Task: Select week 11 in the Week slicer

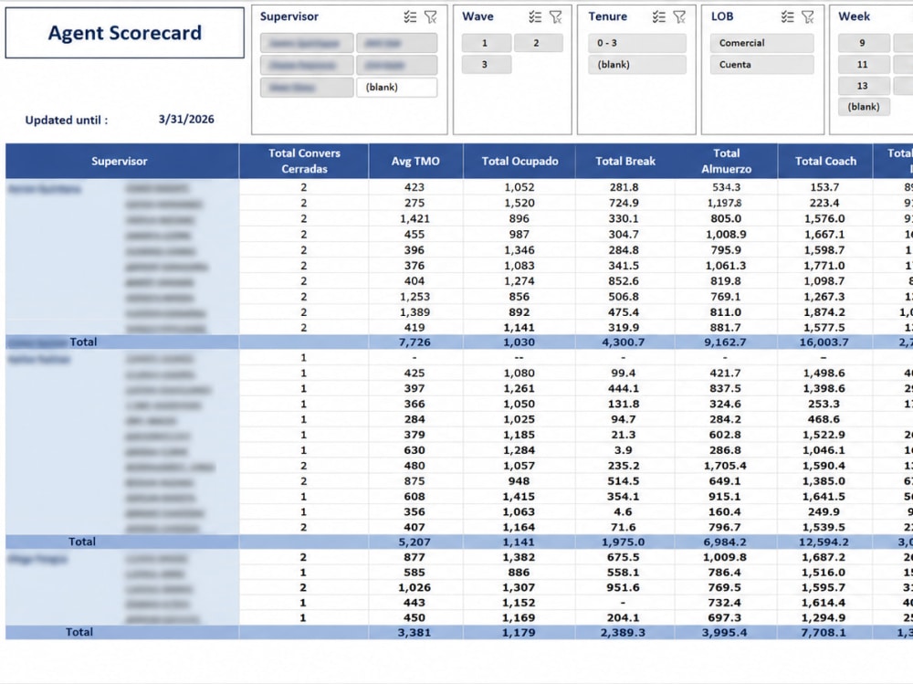Action: (x=864, y=65)
